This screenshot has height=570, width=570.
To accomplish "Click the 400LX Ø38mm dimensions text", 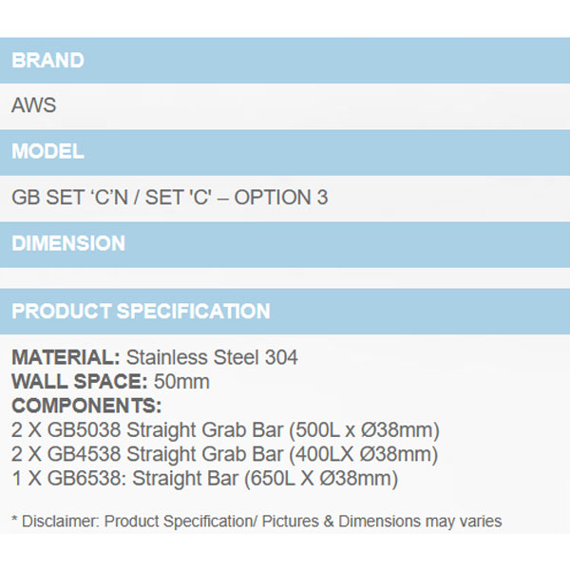I will 366,454.
